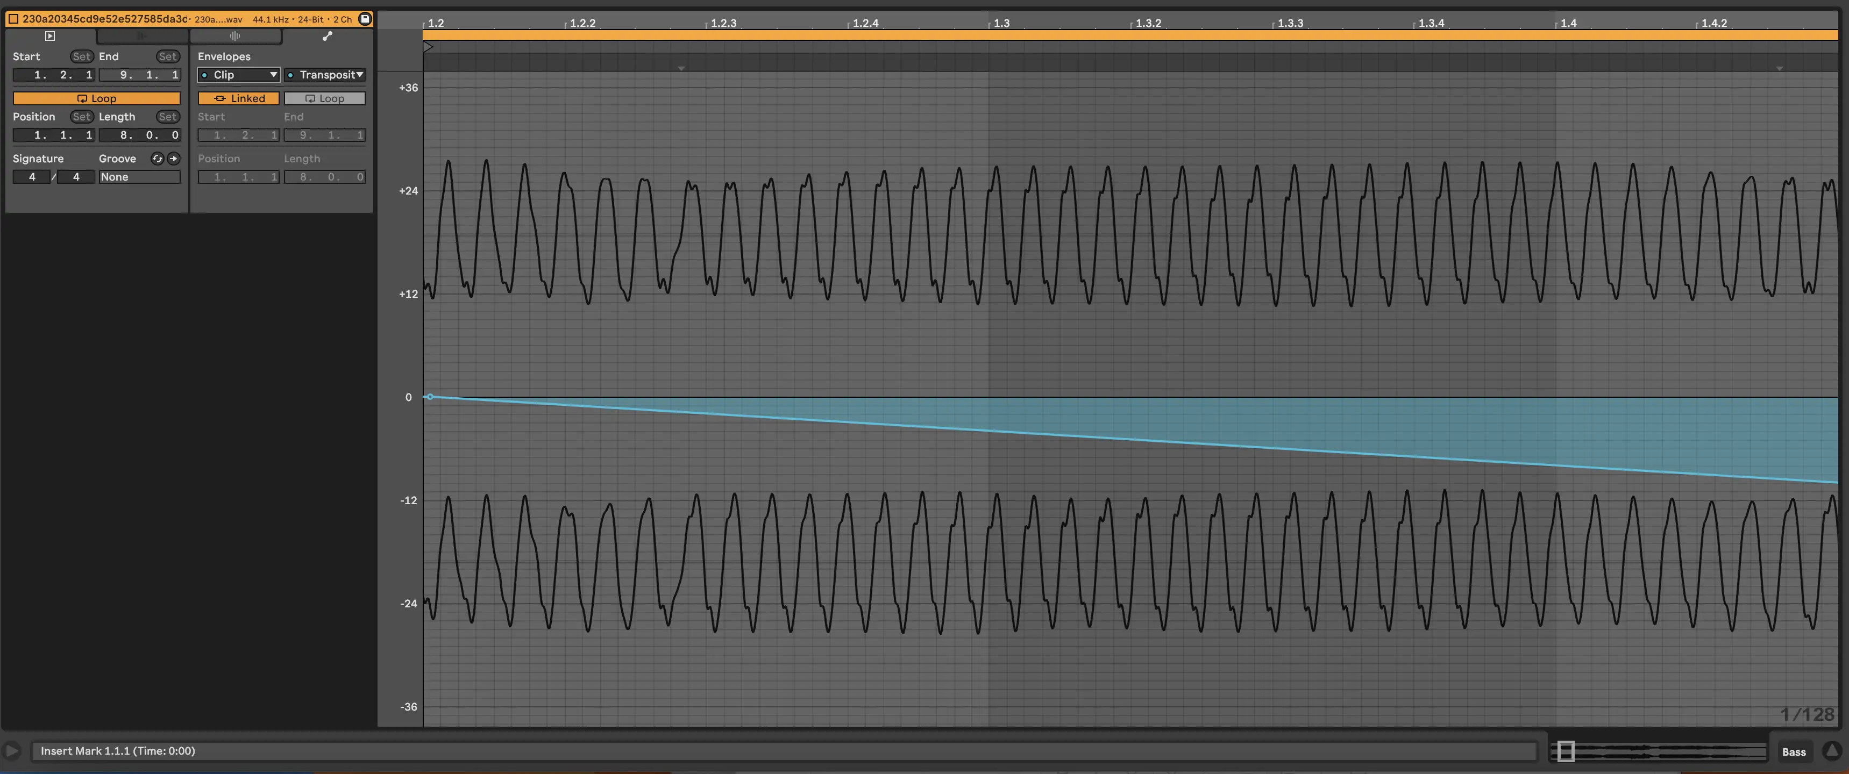This screenshot has height=774, width=1849.
Task: Click the envelope breakpoint at zero
Action: tap(430, 397)
